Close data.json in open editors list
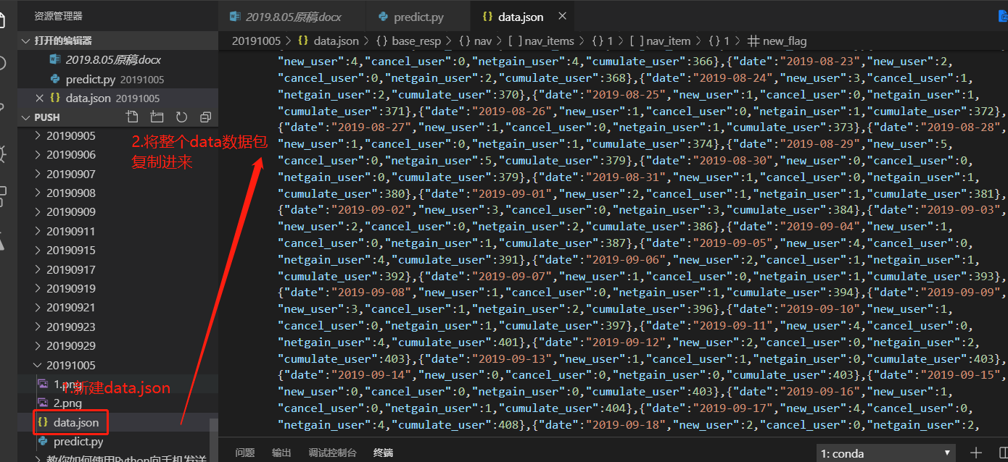 coord(39,98)
